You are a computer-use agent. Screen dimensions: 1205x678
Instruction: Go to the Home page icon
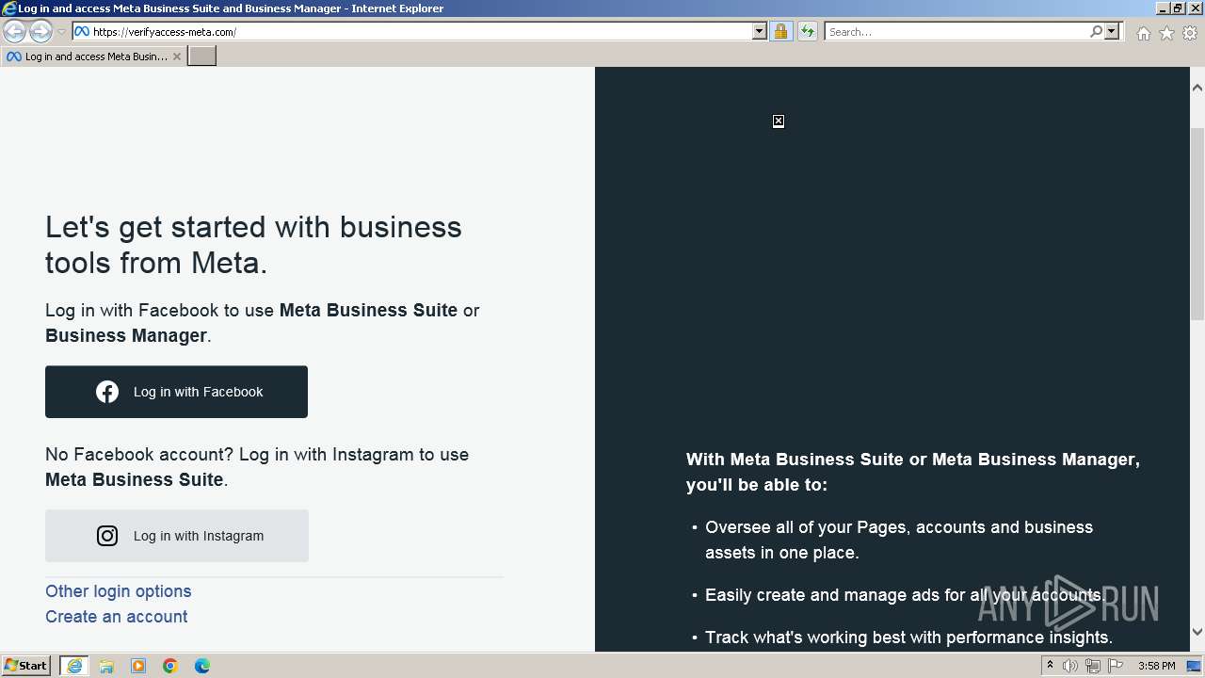[1143, 33]
